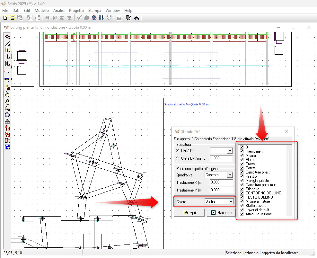The image size is (317, 258).
Task: Click the zoom in plus magnifier icon
Action: pyautogui.click(x=7, y=128)
